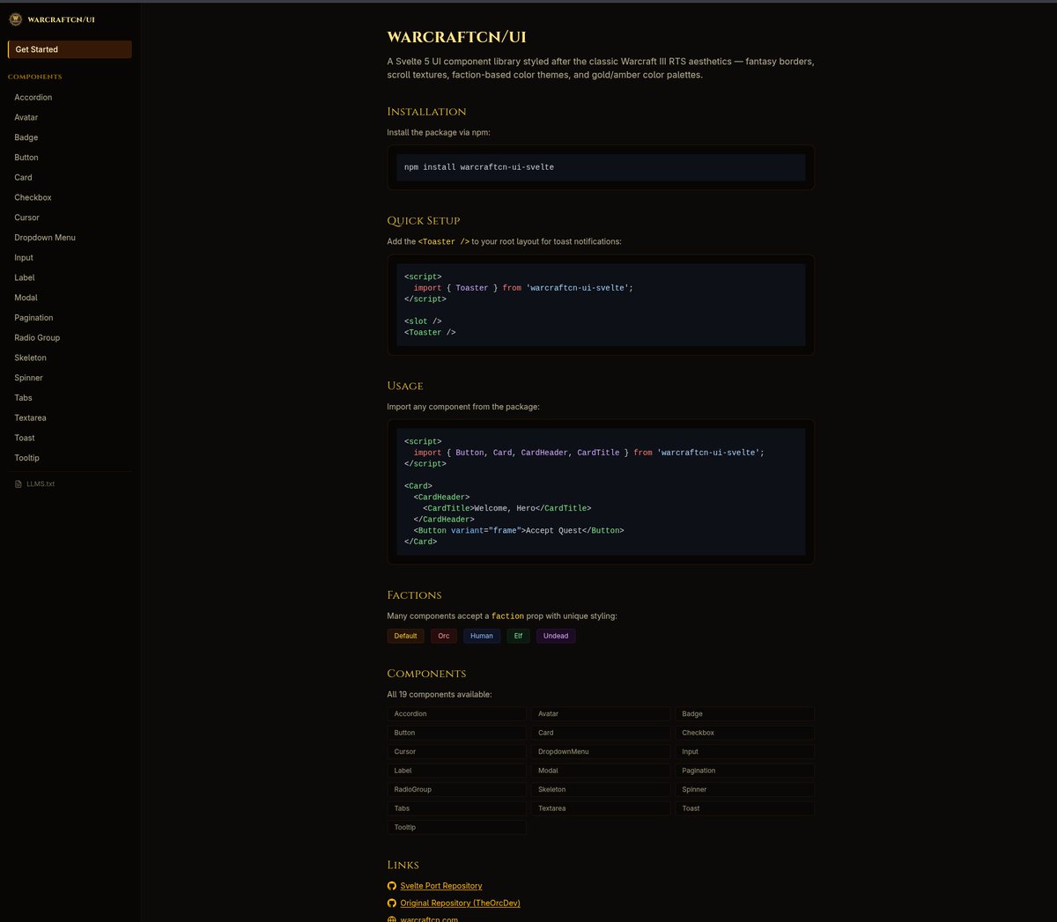The height and width of the screenshot is (922, 1057).
Task: Open Pagination in components grid
Action: [x=745, y=771]
